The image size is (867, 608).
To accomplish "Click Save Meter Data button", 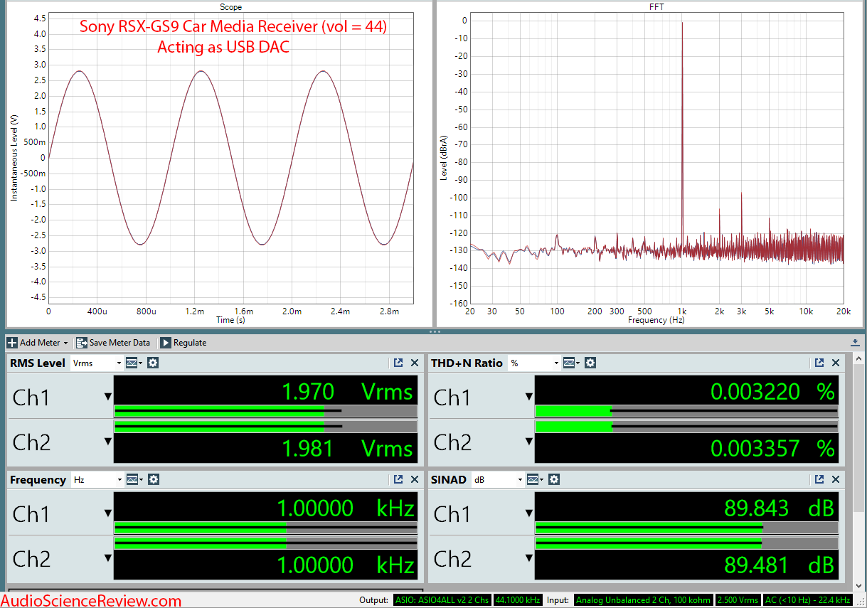I will tap(112, 343).
